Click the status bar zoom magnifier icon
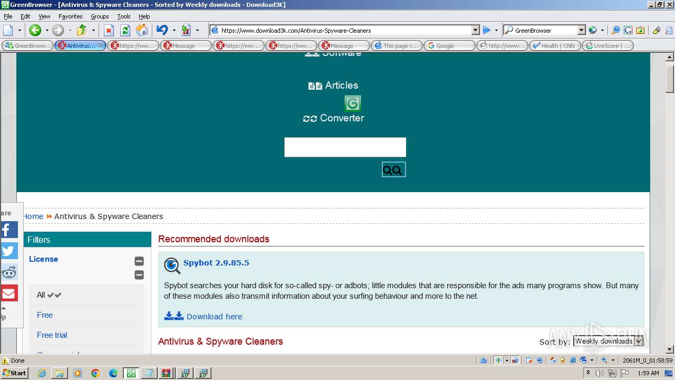675x380 pixels. [x=604, y=360]
